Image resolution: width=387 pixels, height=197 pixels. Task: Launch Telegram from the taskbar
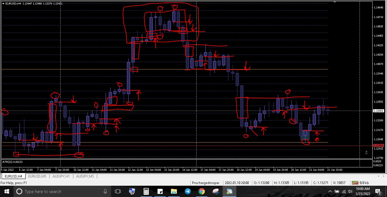coord(188,192)
